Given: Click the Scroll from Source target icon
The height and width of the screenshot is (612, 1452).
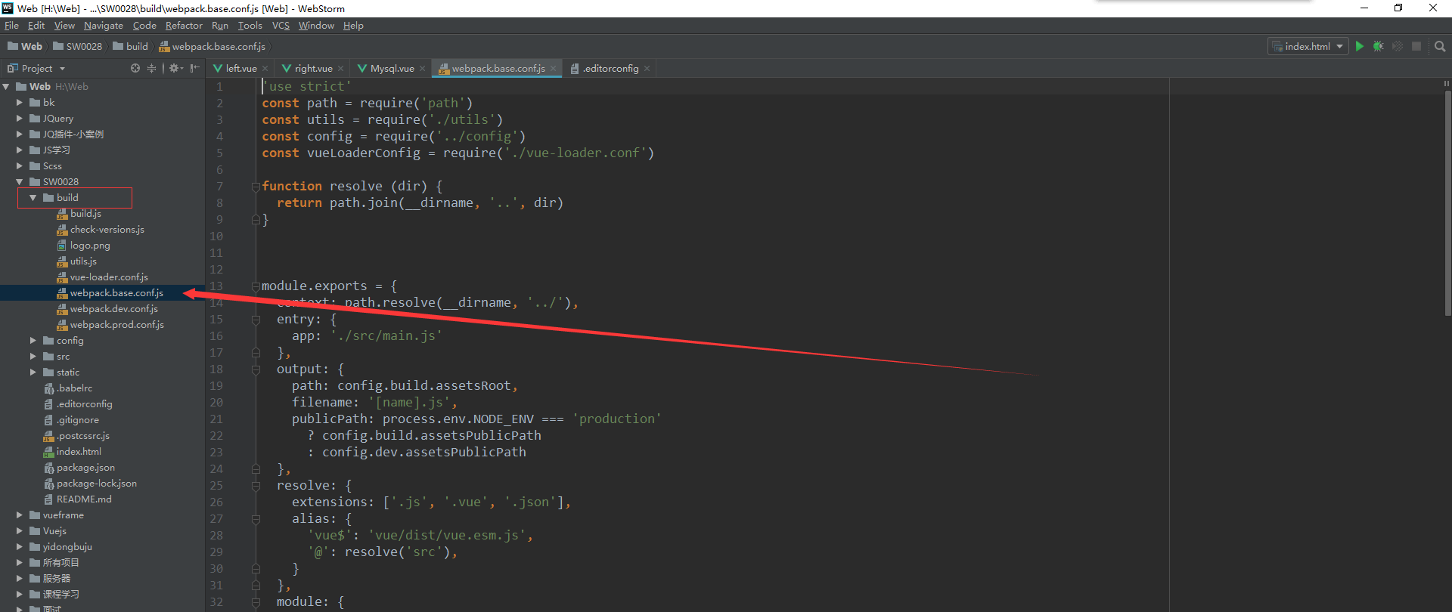Looking at the screenshot, I should (135, 68).
